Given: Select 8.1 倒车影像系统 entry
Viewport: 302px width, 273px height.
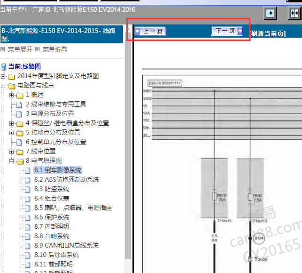Looking at the screenshot, I should 58,170.
